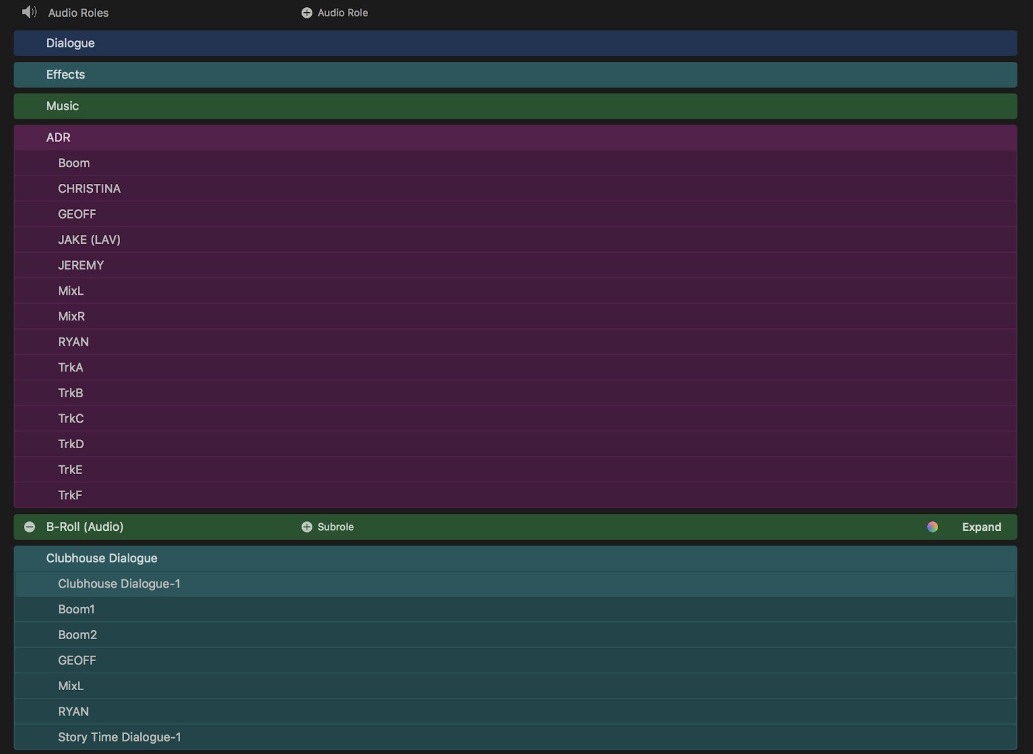The height and width of the screenshot is (754, 1033).
Task: Select the ADR role header
Action: 515,137
